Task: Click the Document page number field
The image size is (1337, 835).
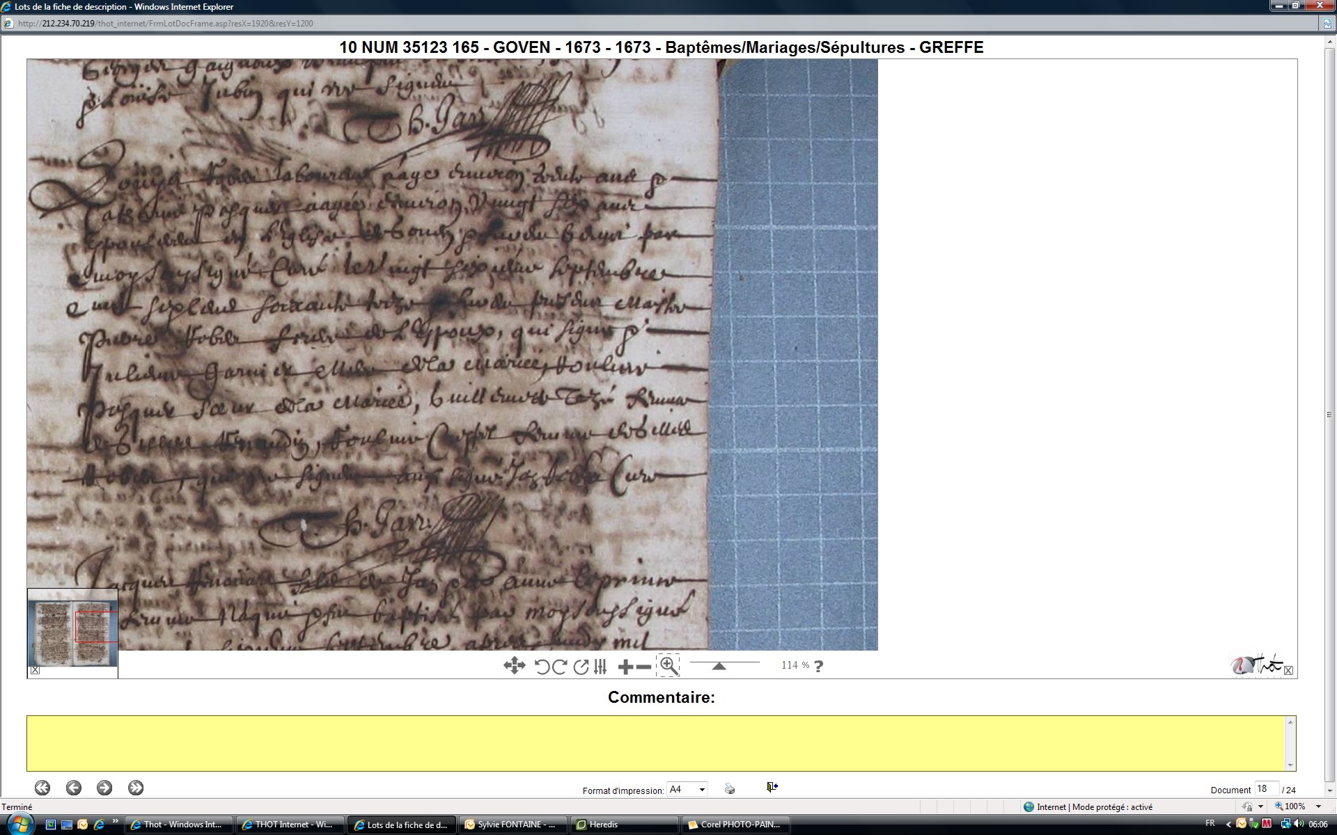Action: coord(1265,788)
